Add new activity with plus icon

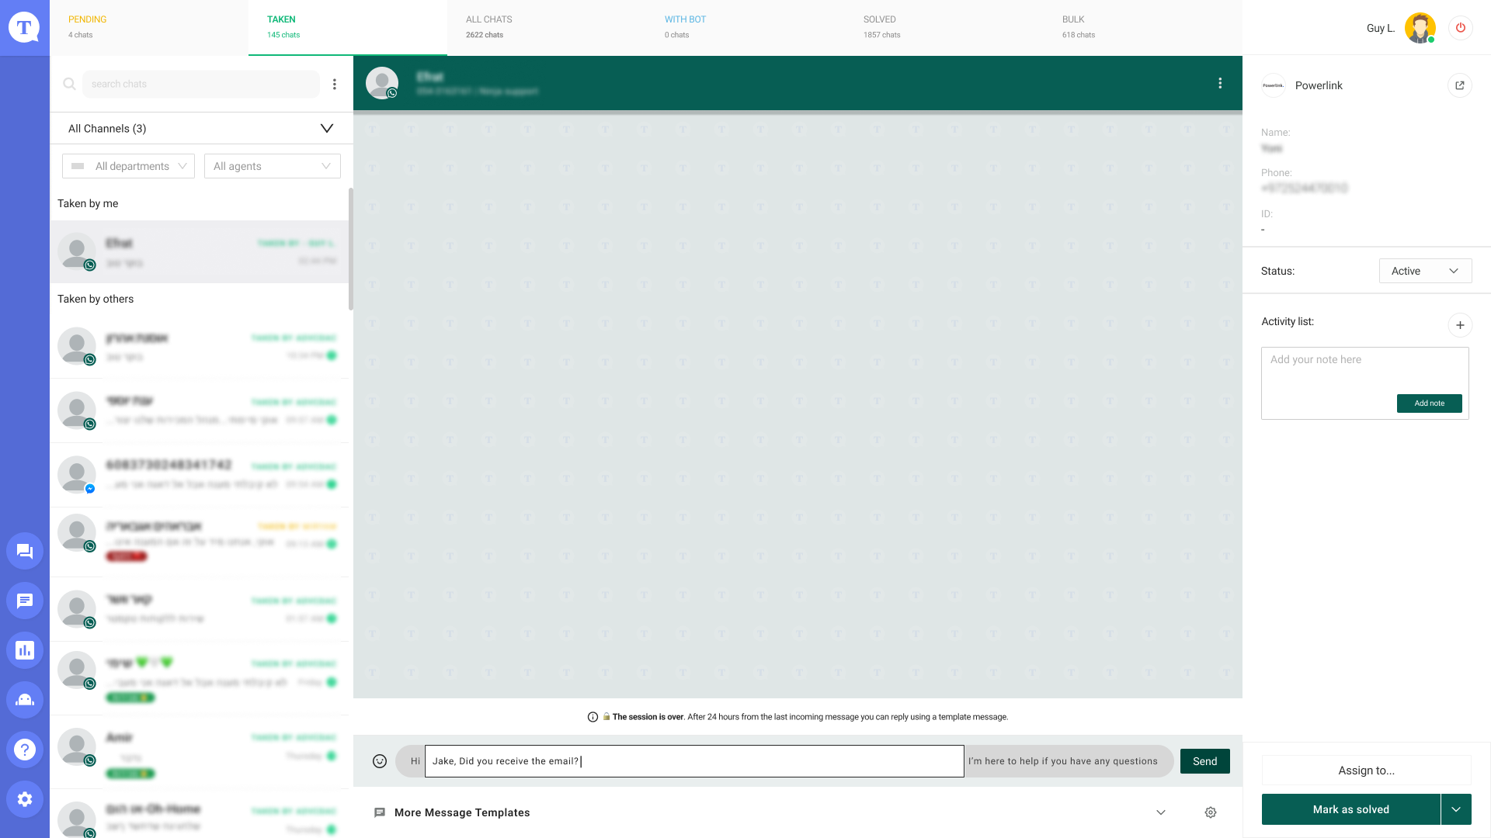click(x=1460, y=325)
